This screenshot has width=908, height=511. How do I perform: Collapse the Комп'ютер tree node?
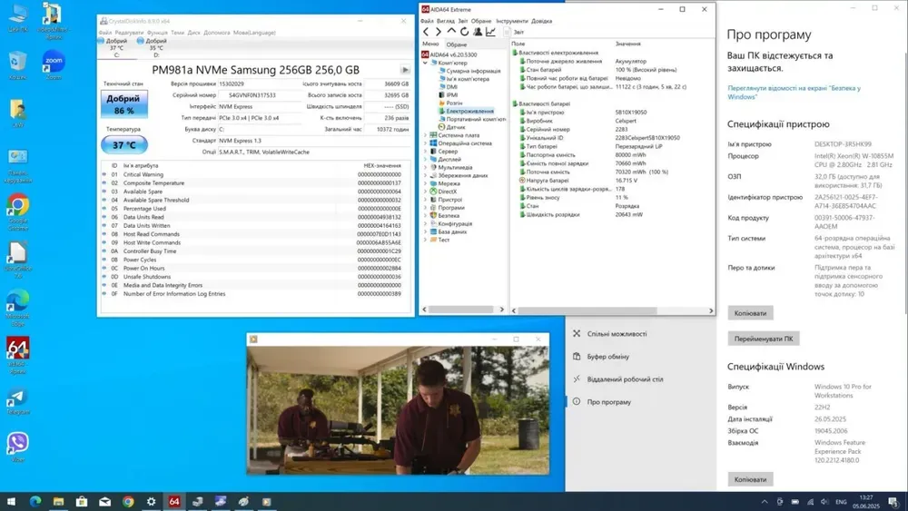point(425,63)
